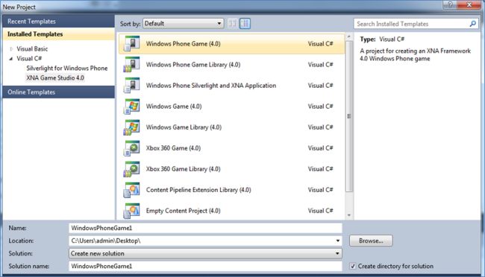This screenshot has width=485, height=277.
Task: Click the Empty Content Project template icon
Action: [x=131, y=211]
